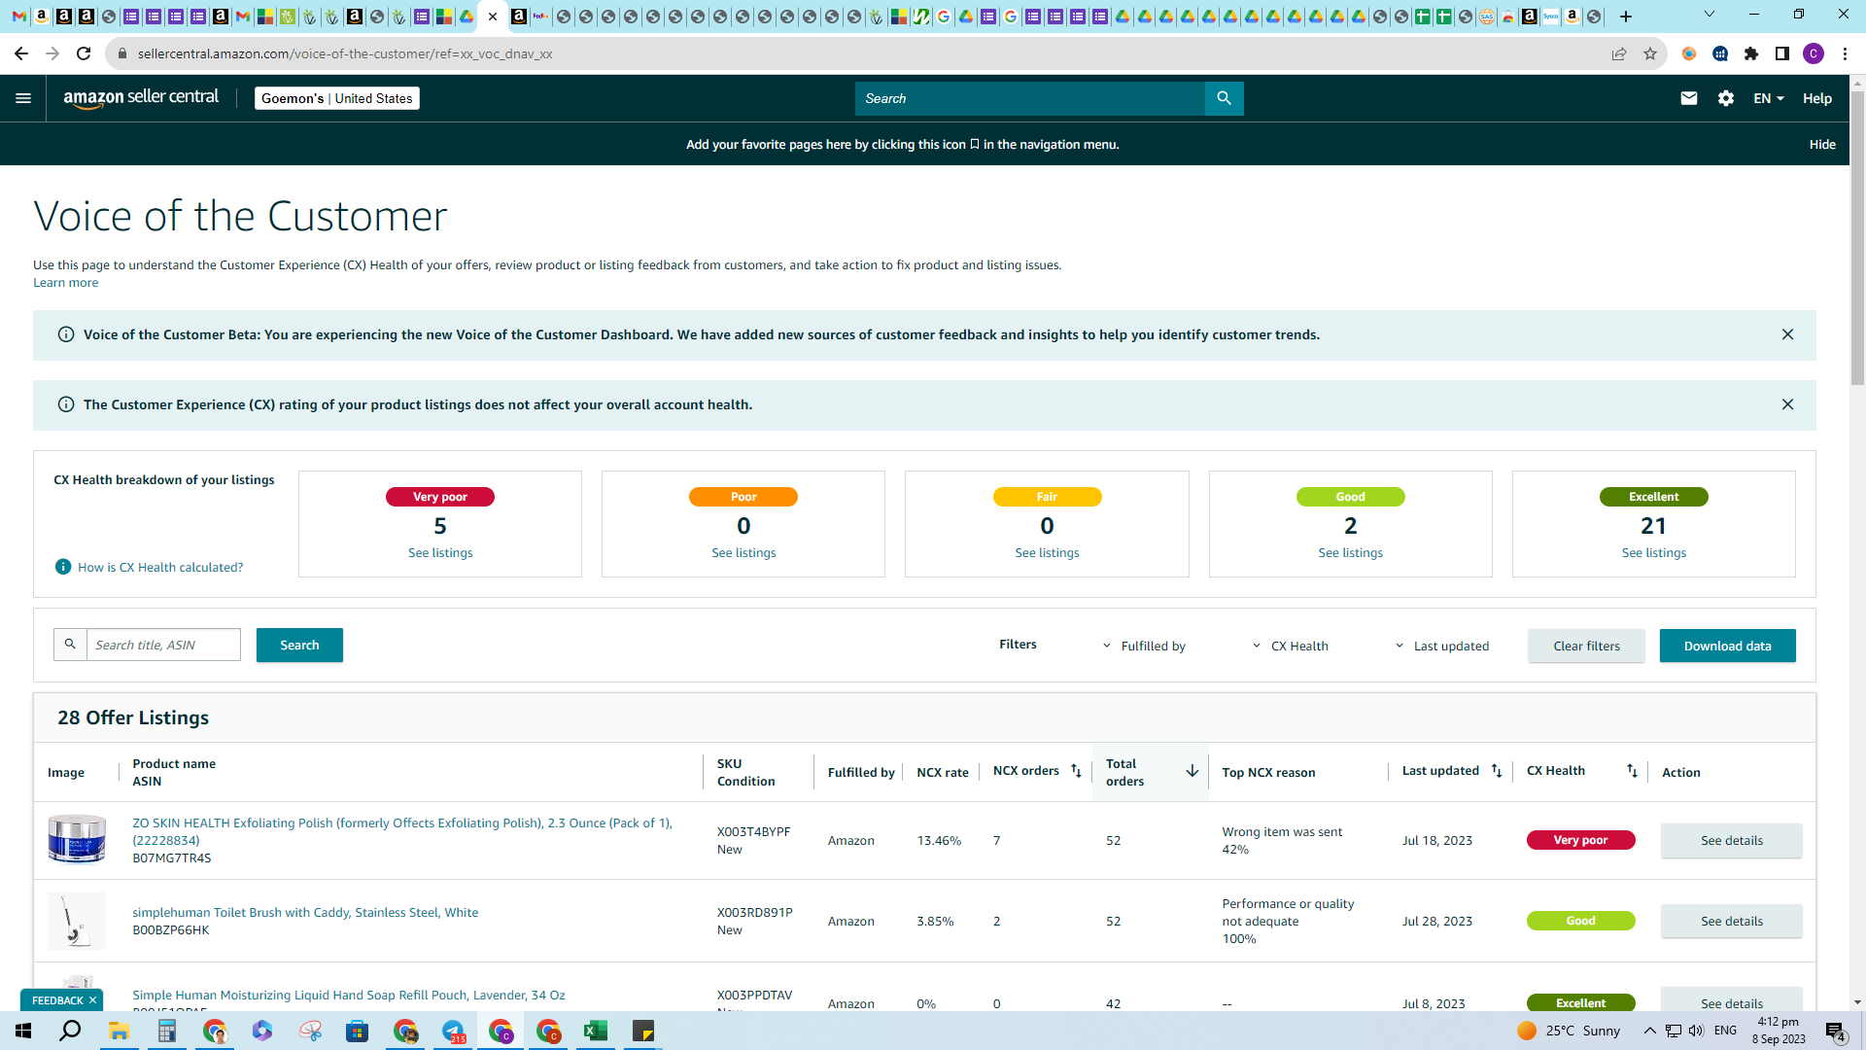
Task: Open Simple Human Hand Soap Refill product link
Action: coord(349,995)
